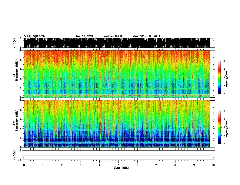Click time axis tick label "1"

(43, 165)
